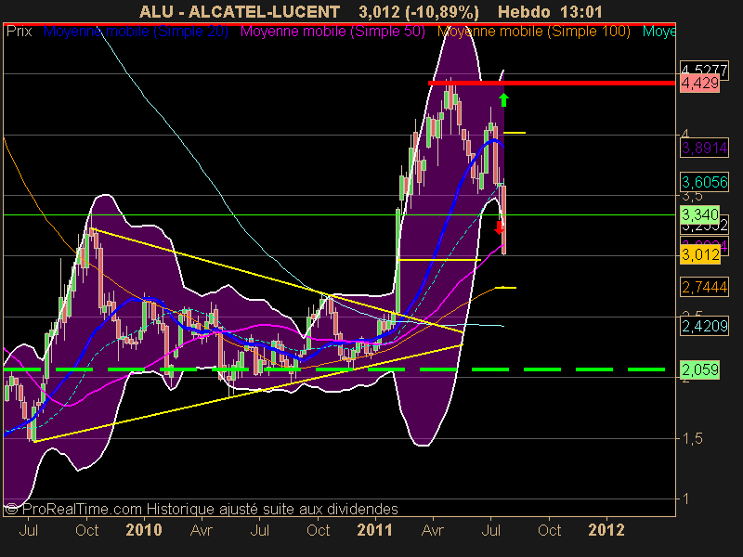743x557 pixels.
Task: Select Moyenne mobile (Simple 20) legend entry
Action: (x=136, y=32)
